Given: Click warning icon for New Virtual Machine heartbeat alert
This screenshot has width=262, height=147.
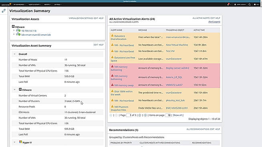Looking at the screenshot, I should click(112, 45).
